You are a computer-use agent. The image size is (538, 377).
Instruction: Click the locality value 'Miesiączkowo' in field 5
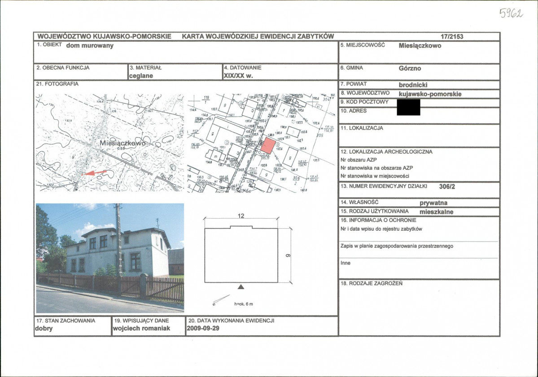(x=420, y=46)
